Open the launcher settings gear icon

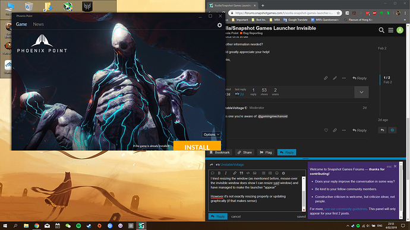coord(219,25)
